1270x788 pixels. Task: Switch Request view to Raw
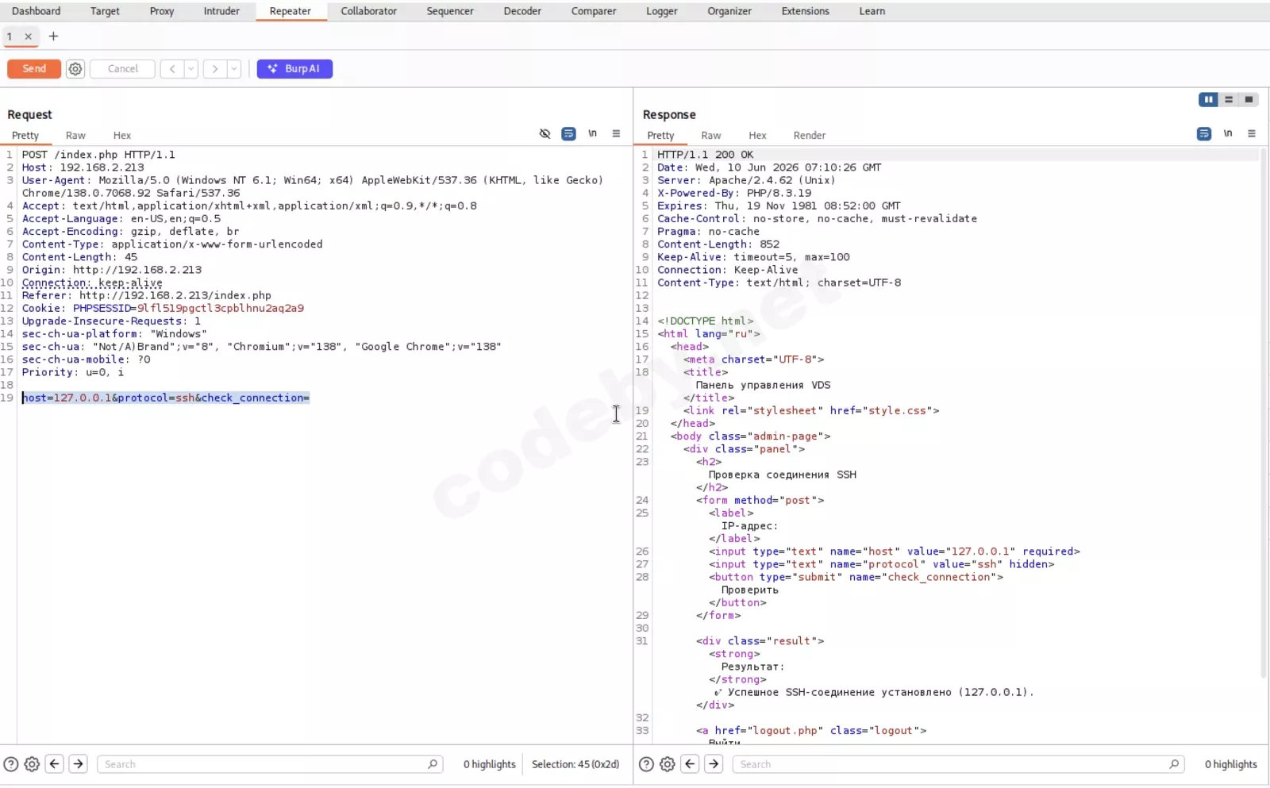coord(75,136)
